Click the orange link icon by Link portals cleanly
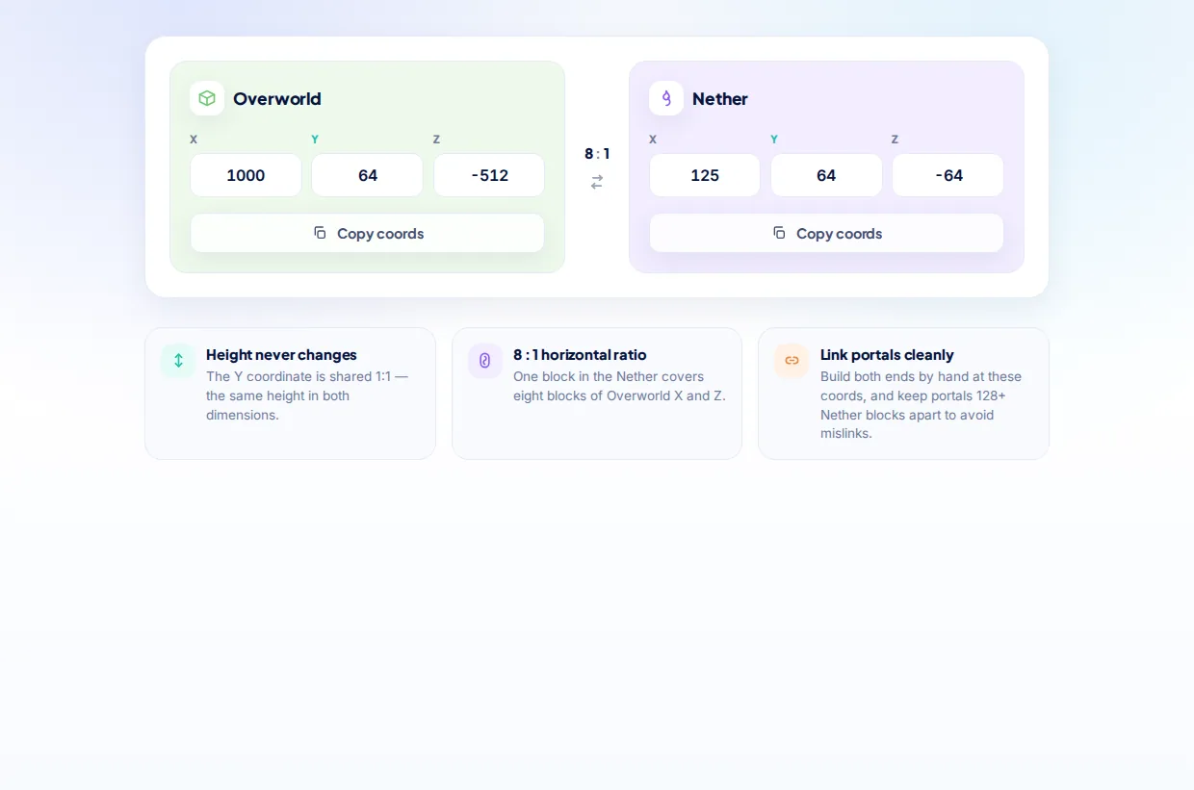Image resolution: width=1194 pixels, height=790 pixels. [792, 360]
